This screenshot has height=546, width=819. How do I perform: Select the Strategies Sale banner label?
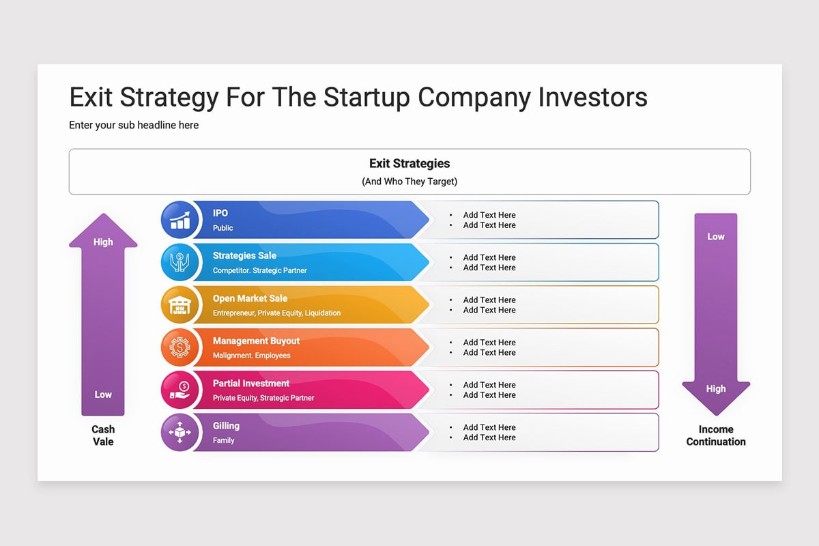[x=244, y=255]
